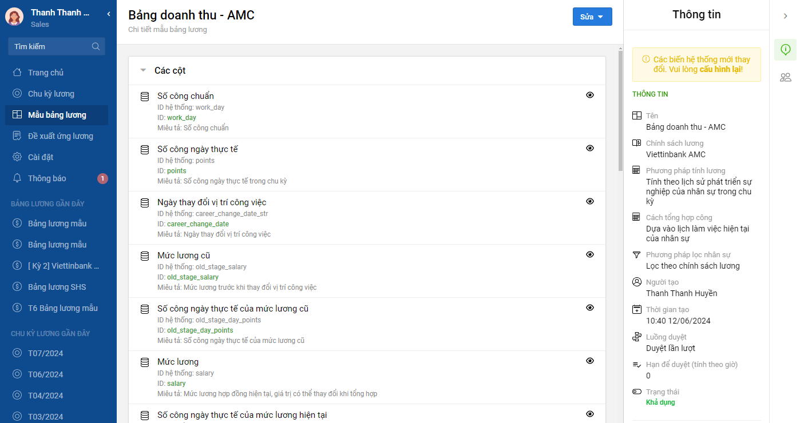
Task: Click the filter funnel icon
Action: point(636,254)
